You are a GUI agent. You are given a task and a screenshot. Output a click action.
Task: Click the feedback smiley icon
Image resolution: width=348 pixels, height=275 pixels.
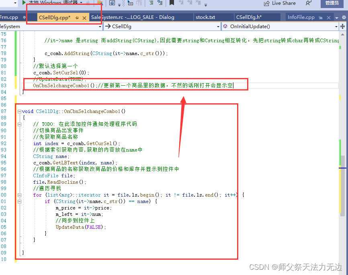pos(308,3)
